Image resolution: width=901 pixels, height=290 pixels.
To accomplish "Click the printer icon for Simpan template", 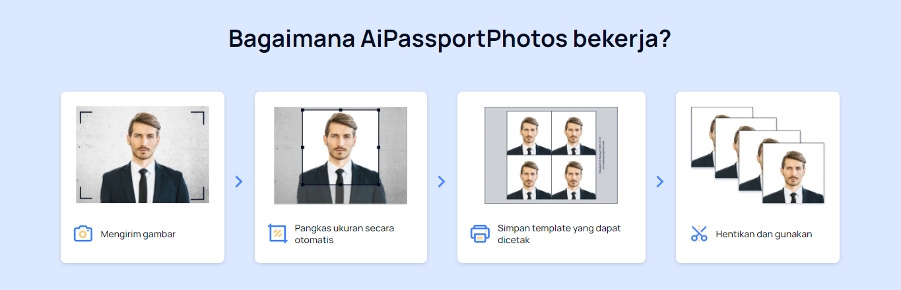I will [x=480, y=233].
